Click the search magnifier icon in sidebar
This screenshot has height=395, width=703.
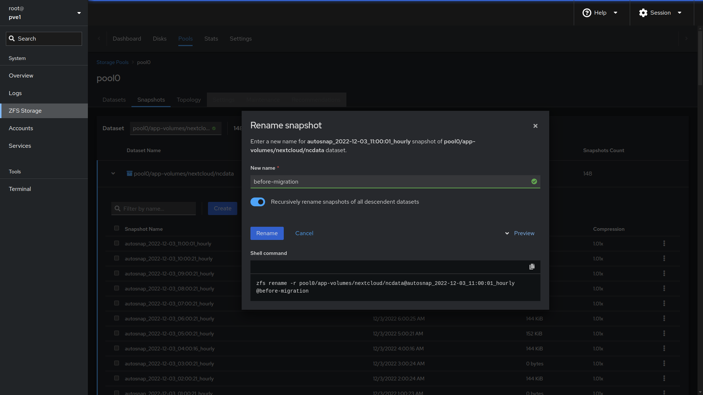click(x=12, y=38)
